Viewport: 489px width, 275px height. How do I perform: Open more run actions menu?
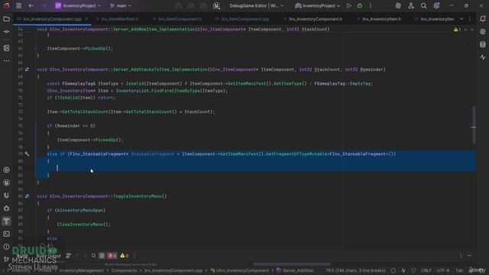[371, 5]
